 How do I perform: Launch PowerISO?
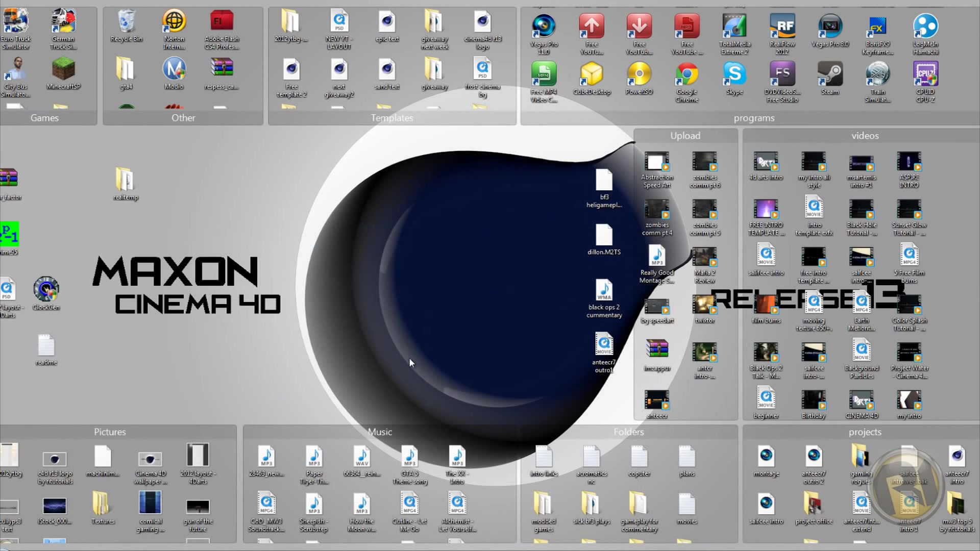639,78
